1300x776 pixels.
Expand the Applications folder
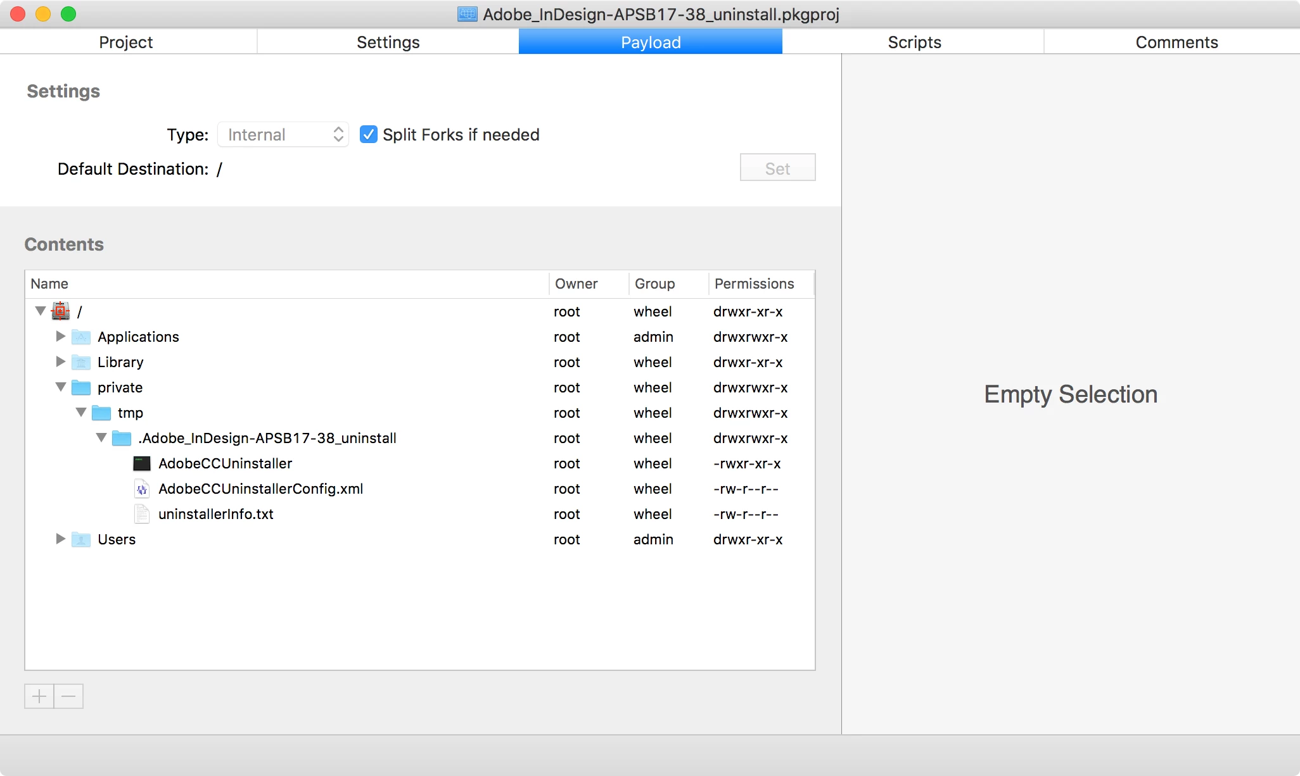point(61,336)
